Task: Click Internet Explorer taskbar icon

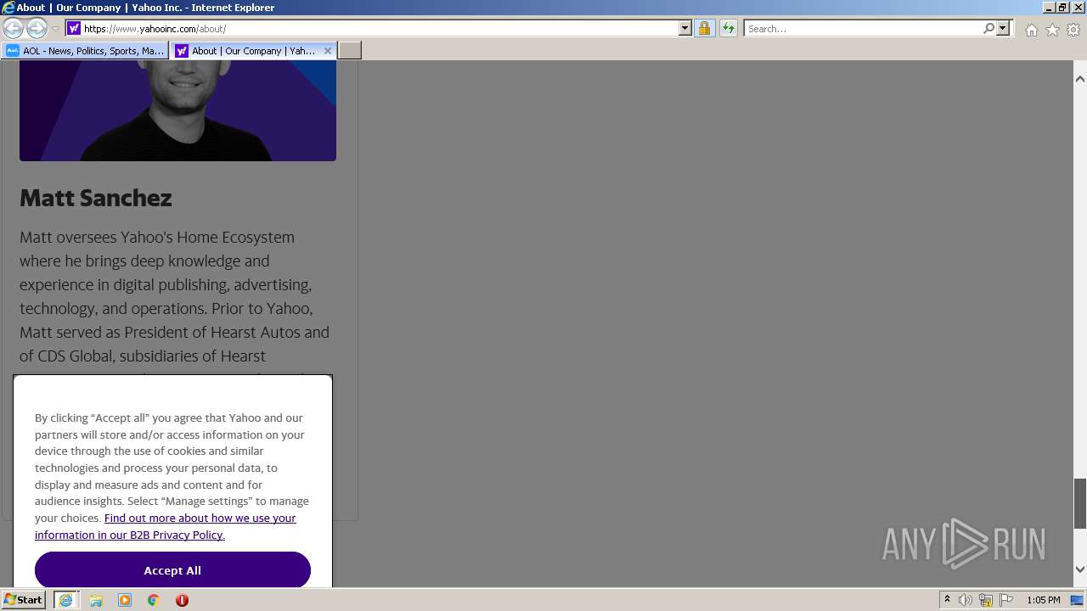Action: [65, 600]
